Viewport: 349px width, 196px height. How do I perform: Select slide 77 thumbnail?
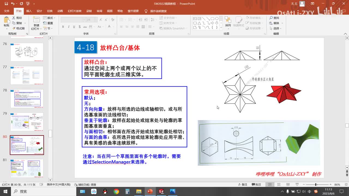pos(27,75)
